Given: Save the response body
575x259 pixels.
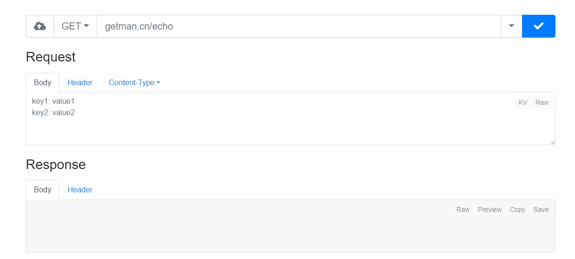Looking at the screenshot, I should [541, 209].
